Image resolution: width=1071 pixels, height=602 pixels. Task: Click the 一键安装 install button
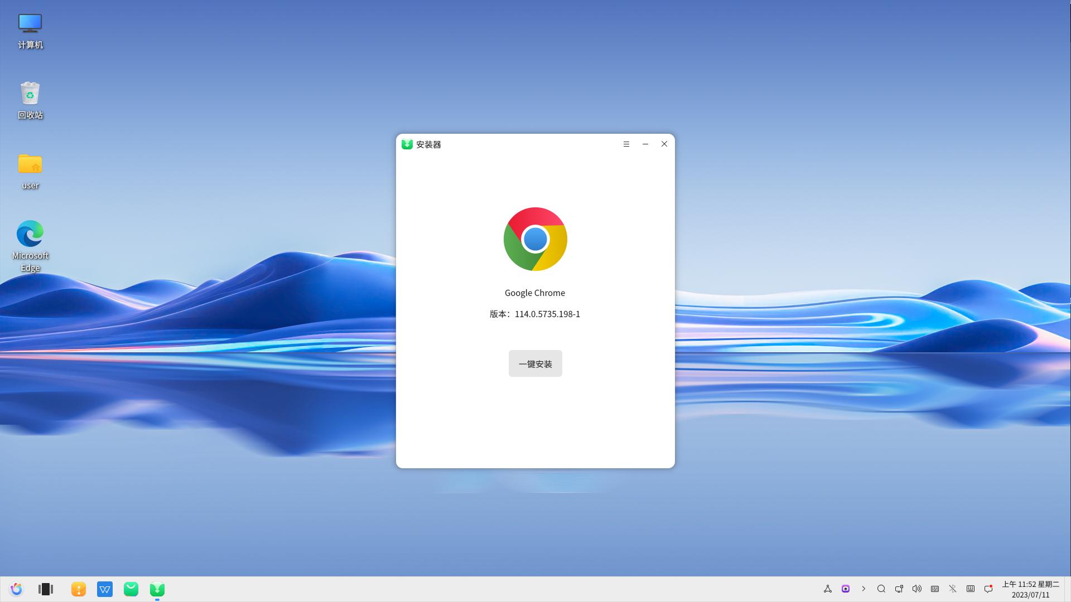tap(535, 363)
